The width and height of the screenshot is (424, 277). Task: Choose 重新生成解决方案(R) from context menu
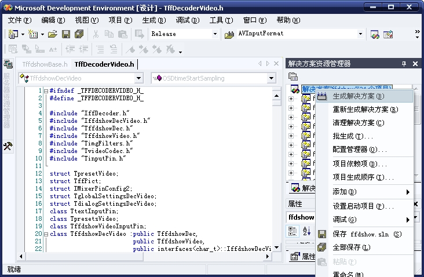(x=364, y=110)
